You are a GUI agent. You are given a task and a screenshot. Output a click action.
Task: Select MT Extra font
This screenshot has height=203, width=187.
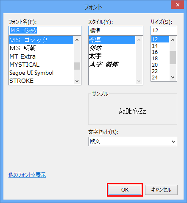(x=41, y=56)
